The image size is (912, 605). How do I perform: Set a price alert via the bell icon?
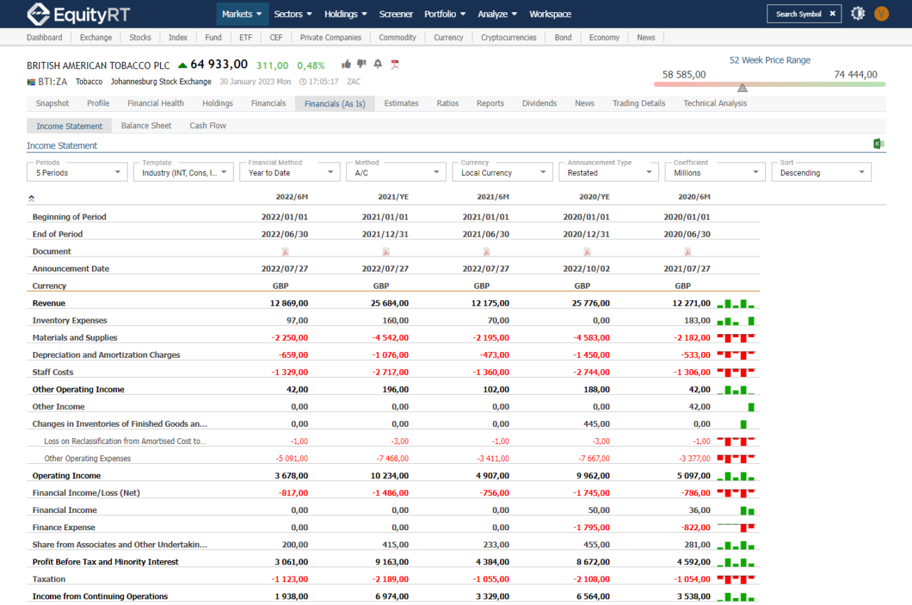tap(378, 64)
